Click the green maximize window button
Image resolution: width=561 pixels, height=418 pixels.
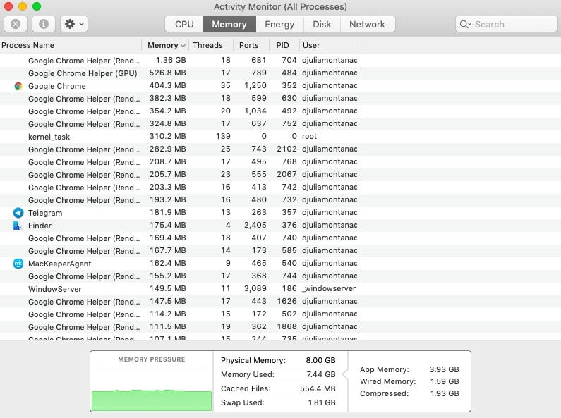point(37,6)
